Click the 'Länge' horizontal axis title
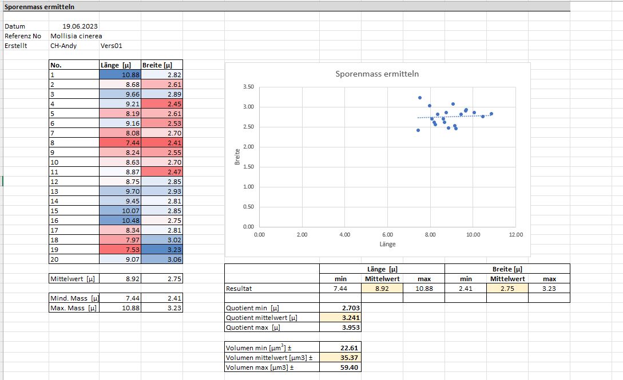 point(387,244)
